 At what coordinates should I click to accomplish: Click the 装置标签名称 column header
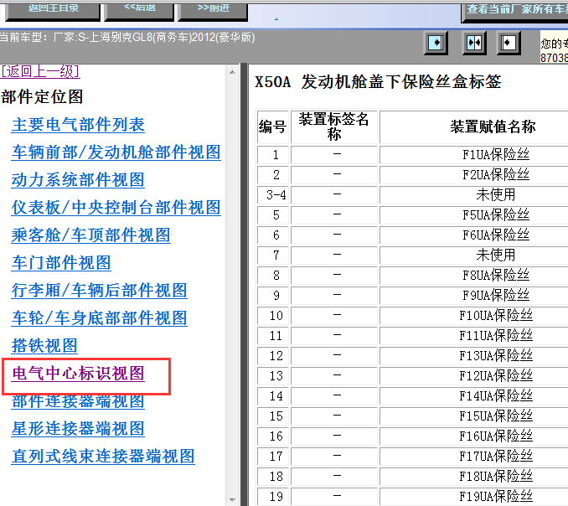(x=333, y=126)
